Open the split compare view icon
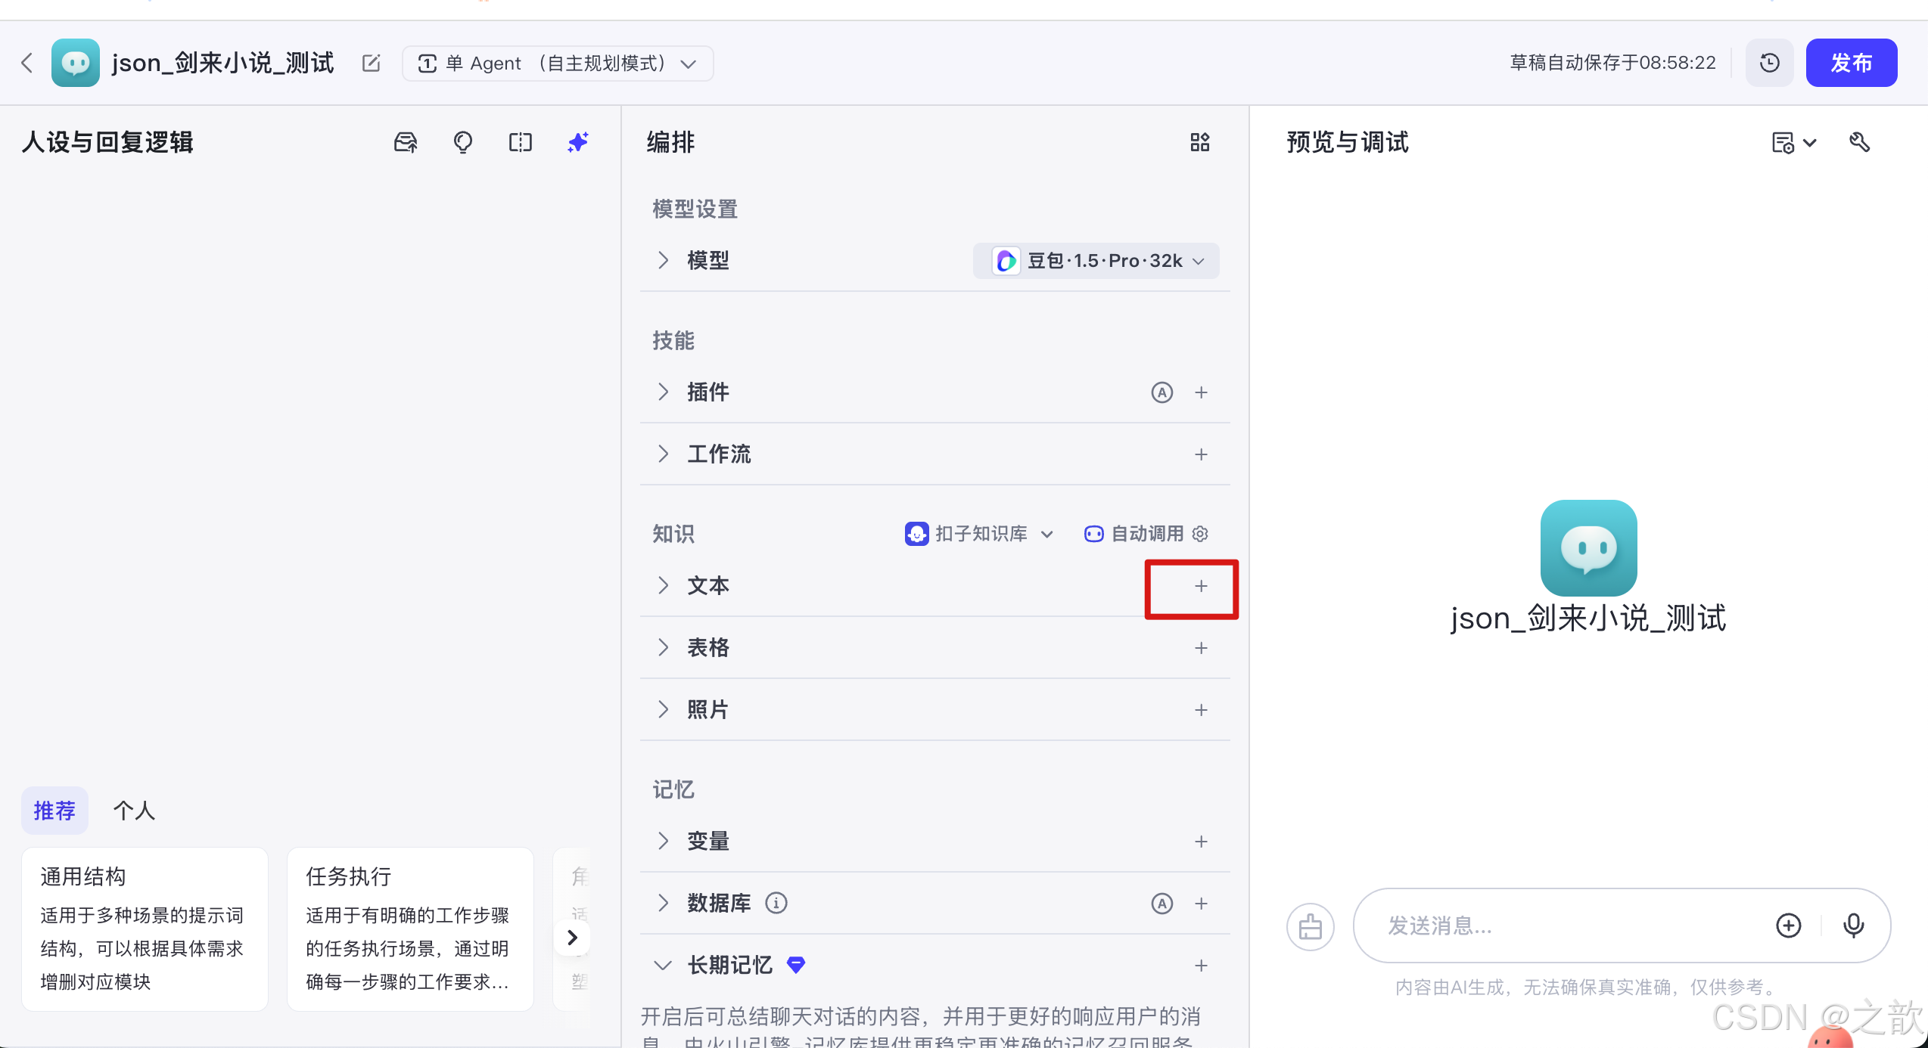The height and width of the screenshot is (1048, 1928). 520,142
